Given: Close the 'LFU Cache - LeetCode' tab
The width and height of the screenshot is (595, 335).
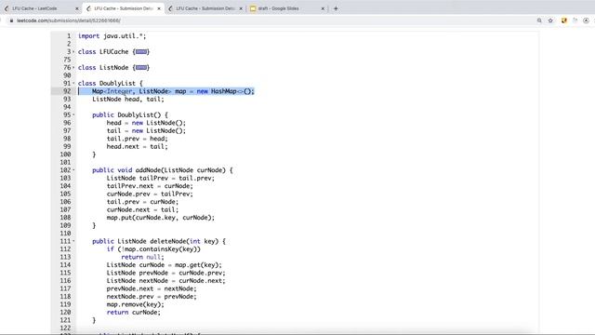Looking at the screenshot, I should pyautogui.click(x=76, y=8).
